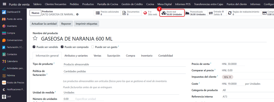Open the Pedidos menu
The image size is (274, 102).
pyautogui.click(x=74, y=4)
